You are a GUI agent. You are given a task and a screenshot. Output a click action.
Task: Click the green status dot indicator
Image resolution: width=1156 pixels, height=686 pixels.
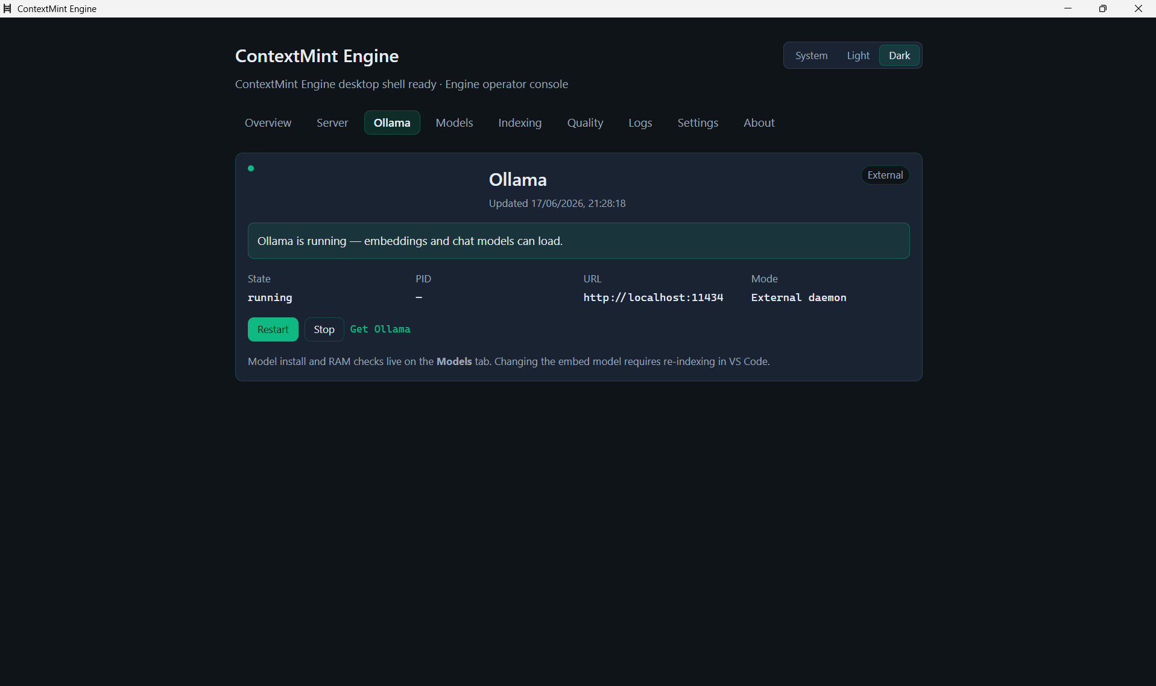click(251, 168)
